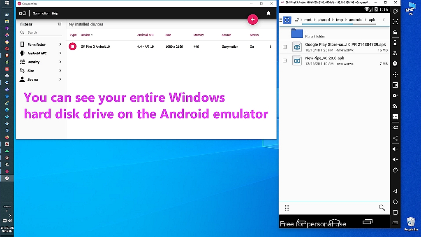The height and width of the screenshot is (237, 421).
Task: Open the file manager actions dotted-grid icon
Action: (287, 207)
